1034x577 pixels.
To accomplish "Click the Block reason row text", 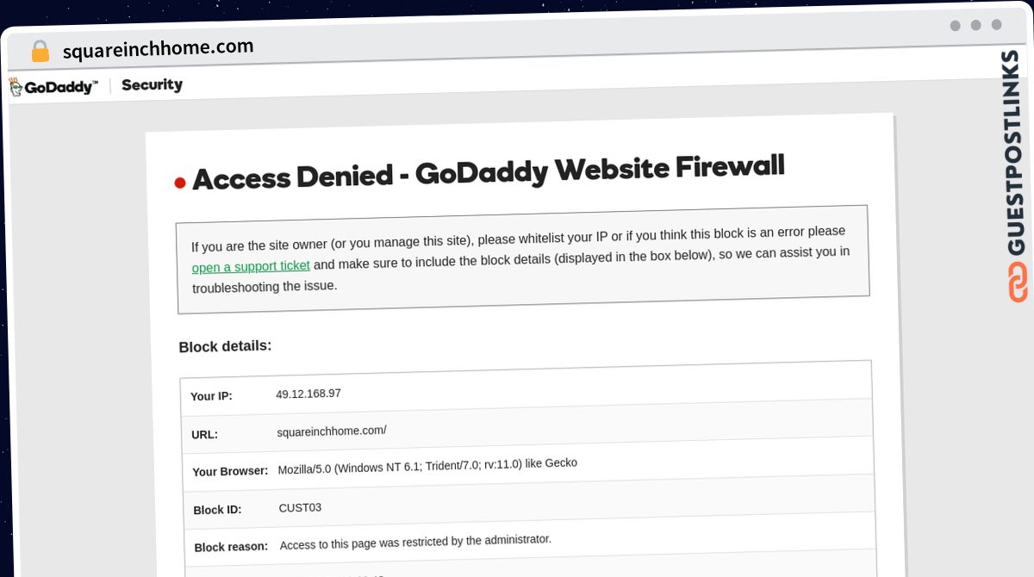I will (415, 543).
